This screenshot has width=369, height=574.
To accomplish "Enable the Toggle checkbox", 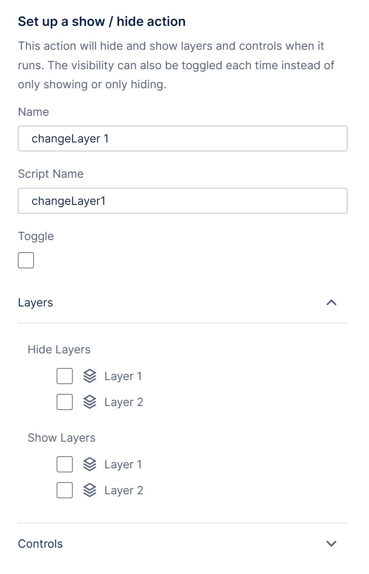I will 25,260.
